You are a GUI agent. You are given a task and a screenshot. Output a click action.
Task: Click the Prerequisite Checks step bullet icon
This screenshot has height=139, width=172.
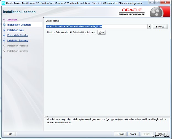tap(4, 35)
